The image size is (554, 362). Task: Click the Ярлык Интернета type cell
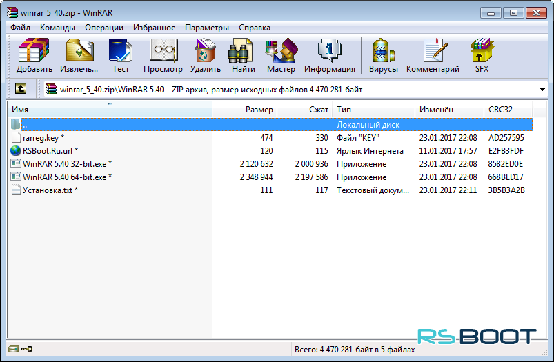point(370,151)
